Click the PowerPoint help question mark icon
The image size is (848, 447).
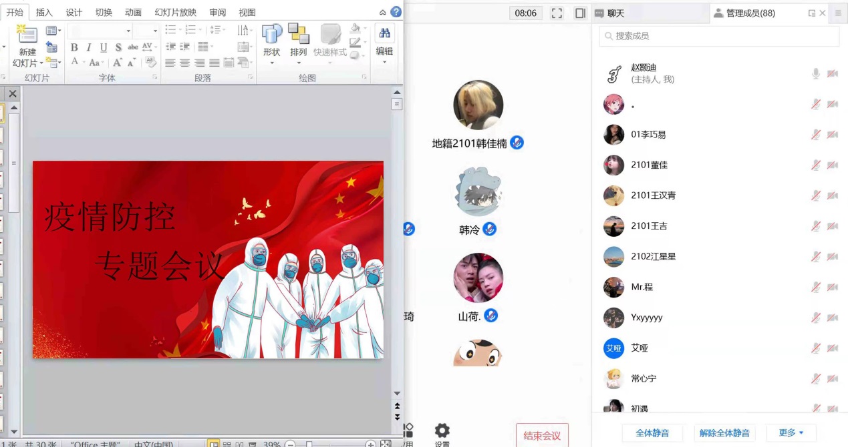[x=396, y=12]
